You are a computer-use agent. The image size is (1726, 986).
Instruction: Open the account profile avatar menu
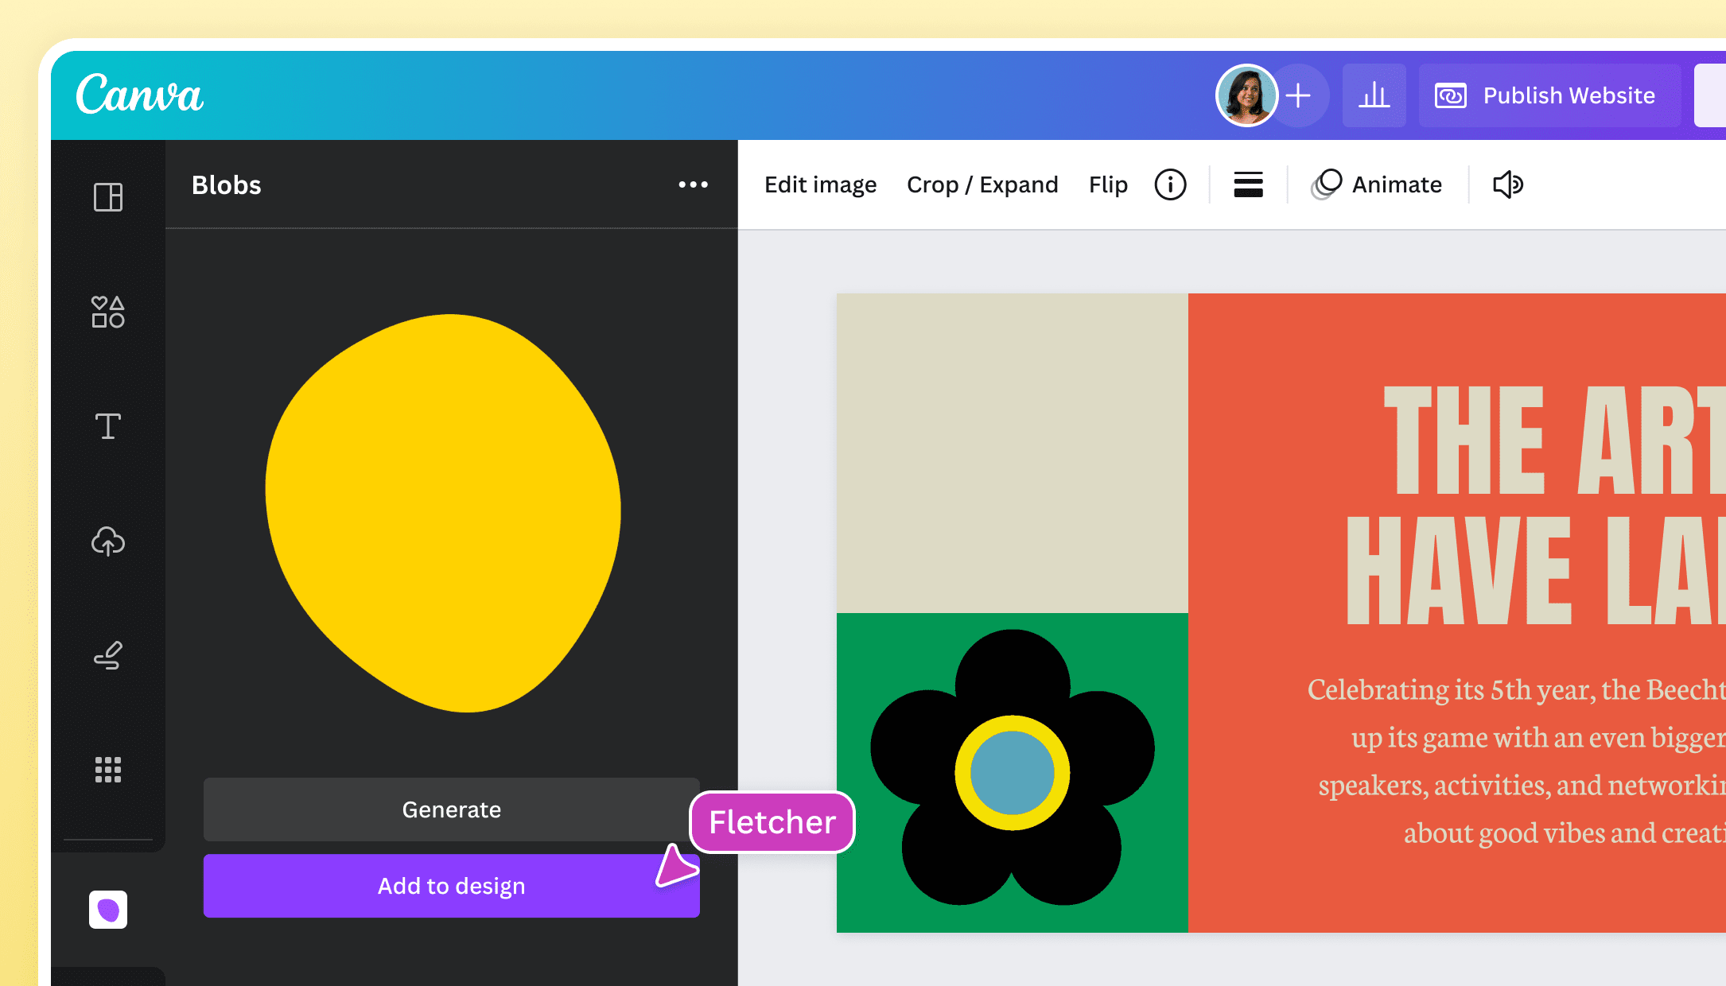coord(1246,95)
